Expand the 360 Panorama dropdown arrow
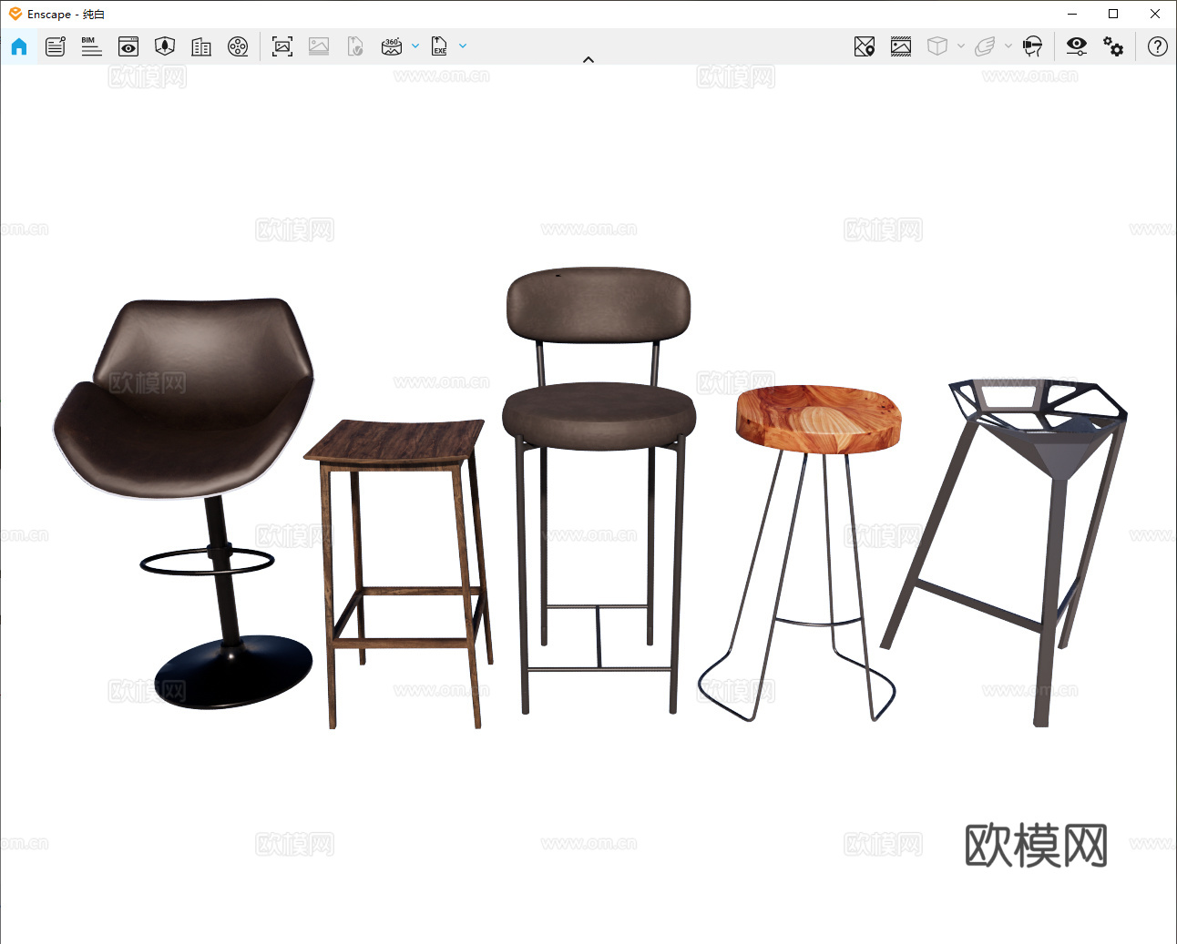1177x944 pixels. pos(415,46)
